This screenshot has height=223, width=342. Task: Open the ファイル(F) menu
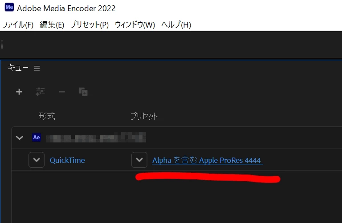tap(18, 24)
